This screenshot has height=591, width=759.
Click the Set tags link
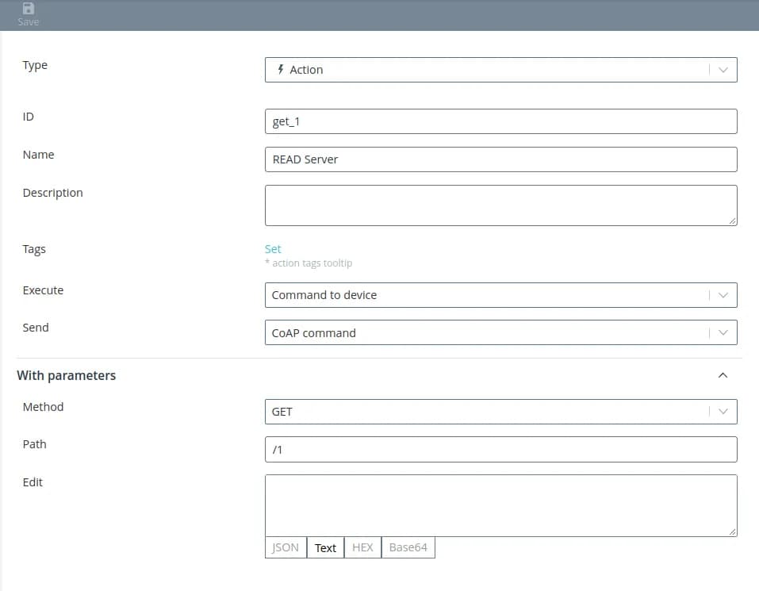[x=273, y=249]
